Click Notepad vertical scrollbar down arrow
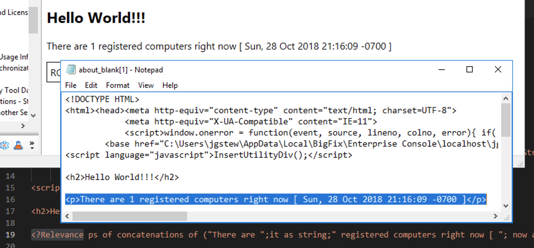 pyautogui.click(x=506, y=206)
